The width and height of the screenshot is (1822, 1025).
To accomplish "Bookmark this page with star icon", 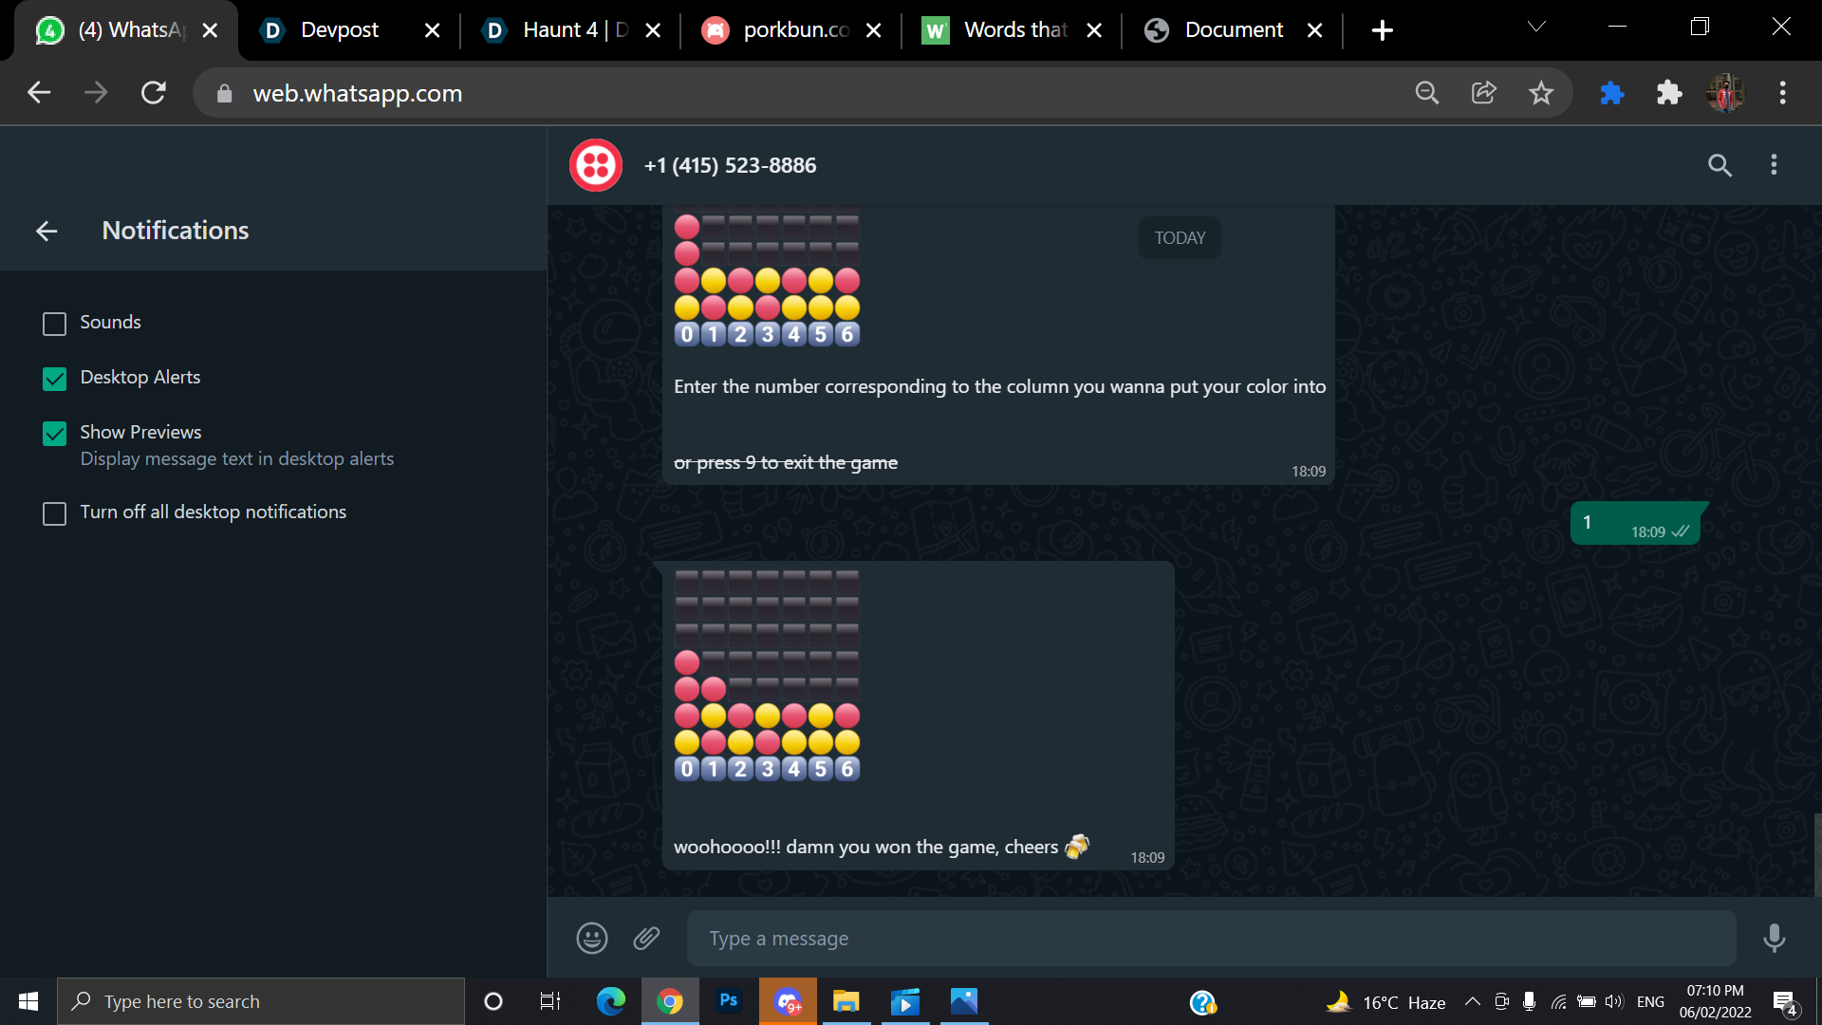I will pos(1540,93).
